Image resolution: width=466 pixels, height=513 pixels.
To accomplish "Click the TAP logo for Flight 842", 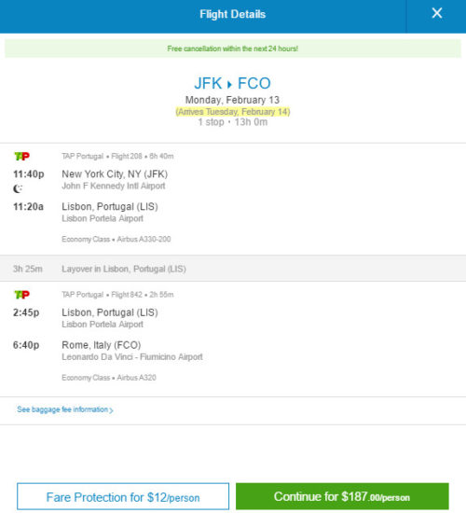I will click(x=22, y=295).
